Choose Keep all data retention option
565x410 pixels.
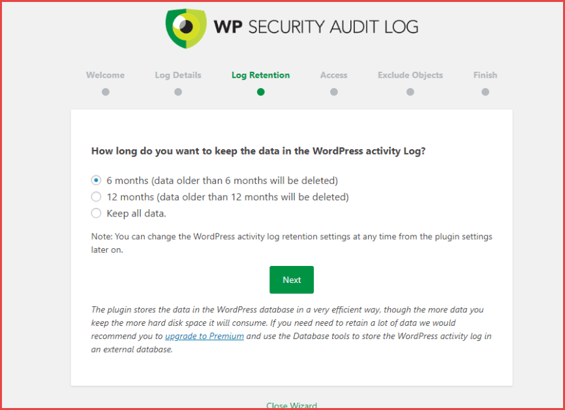point(96,212)
